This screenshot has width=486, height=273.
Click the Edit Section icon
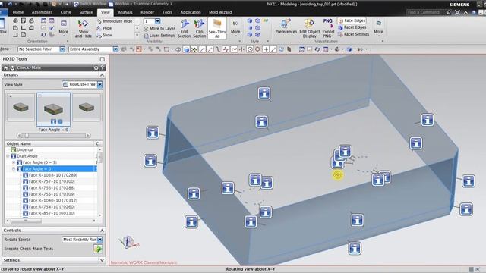tap(184, 29)
